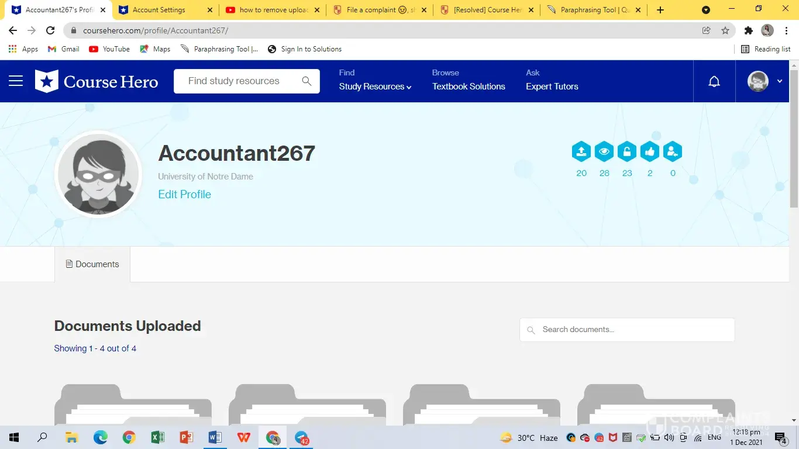Select the Documents tab on profile
The height and width of the screenshot is (449, 799).
92,264
